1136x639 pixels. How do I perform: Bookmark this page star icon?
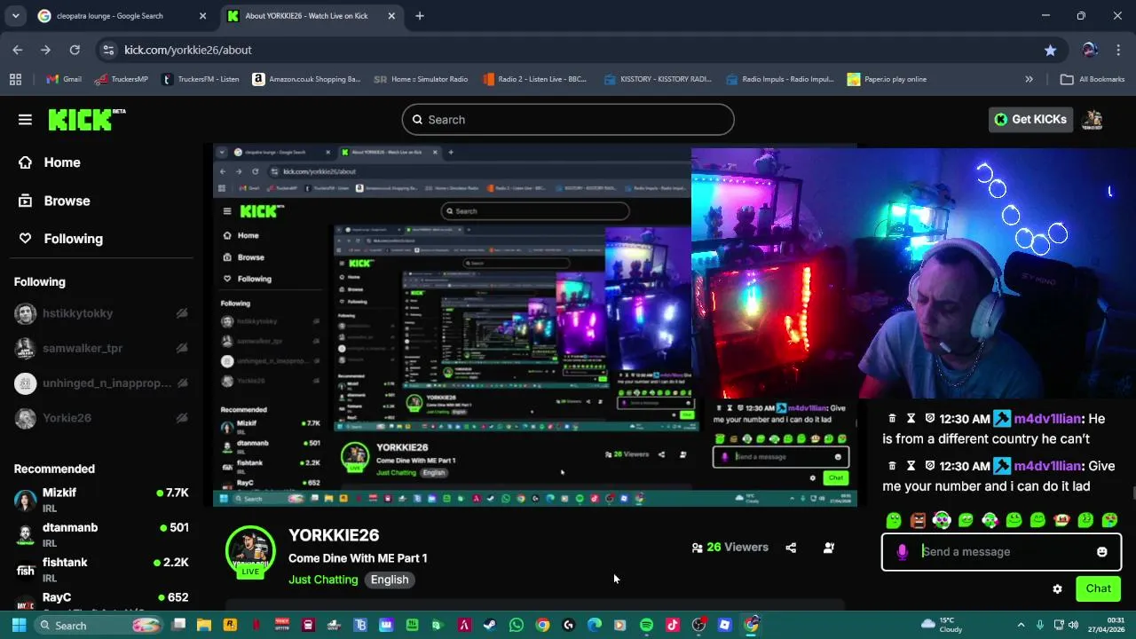coord(1050,50)
